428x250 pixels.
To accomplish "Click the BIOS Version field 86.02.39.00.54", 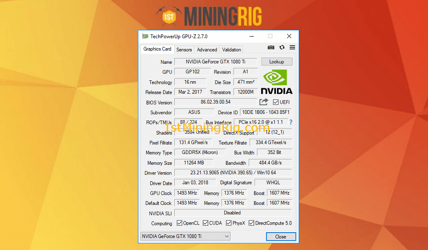I will click(x=216, y=102).
